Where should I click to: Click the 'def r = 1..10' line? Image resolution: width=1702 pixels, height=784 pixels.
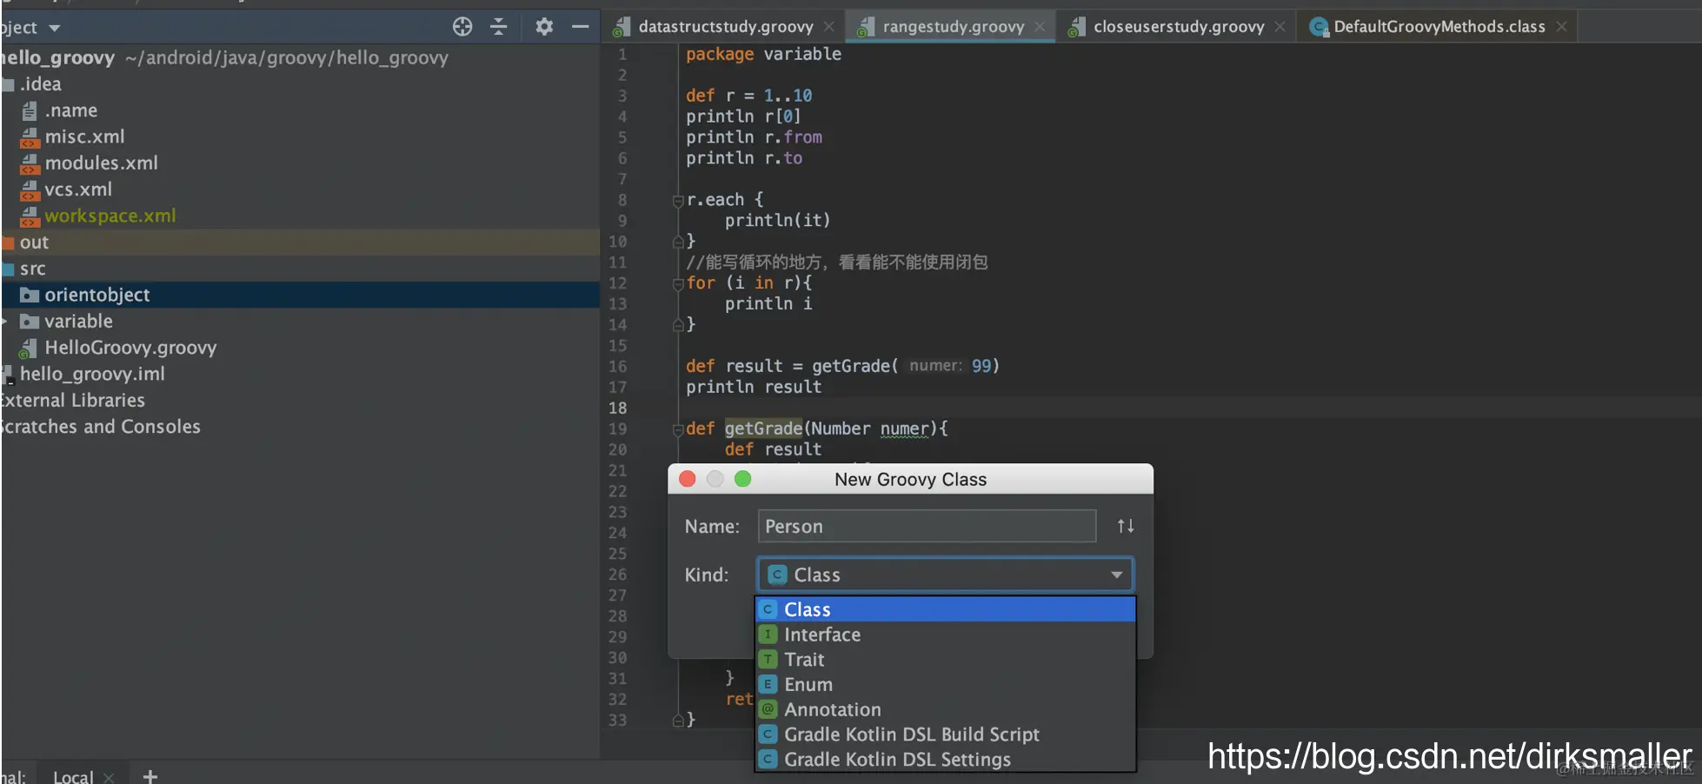[x=748, y=96]
